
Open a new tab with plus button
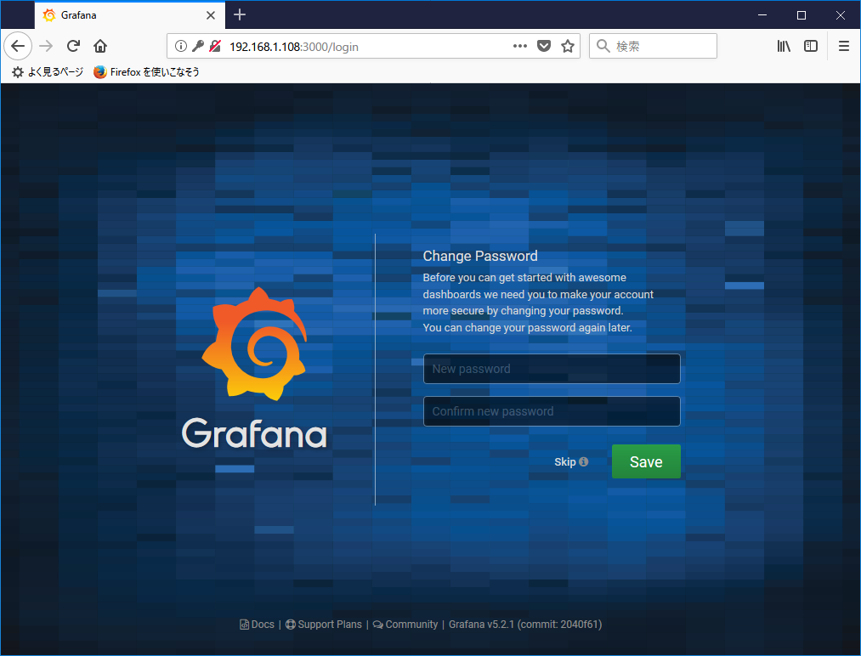coord(240,14)
